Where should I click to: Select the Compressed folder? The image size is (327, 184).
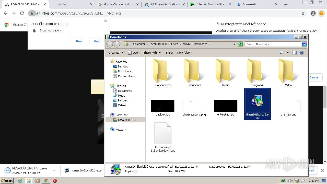pos(163,73)
